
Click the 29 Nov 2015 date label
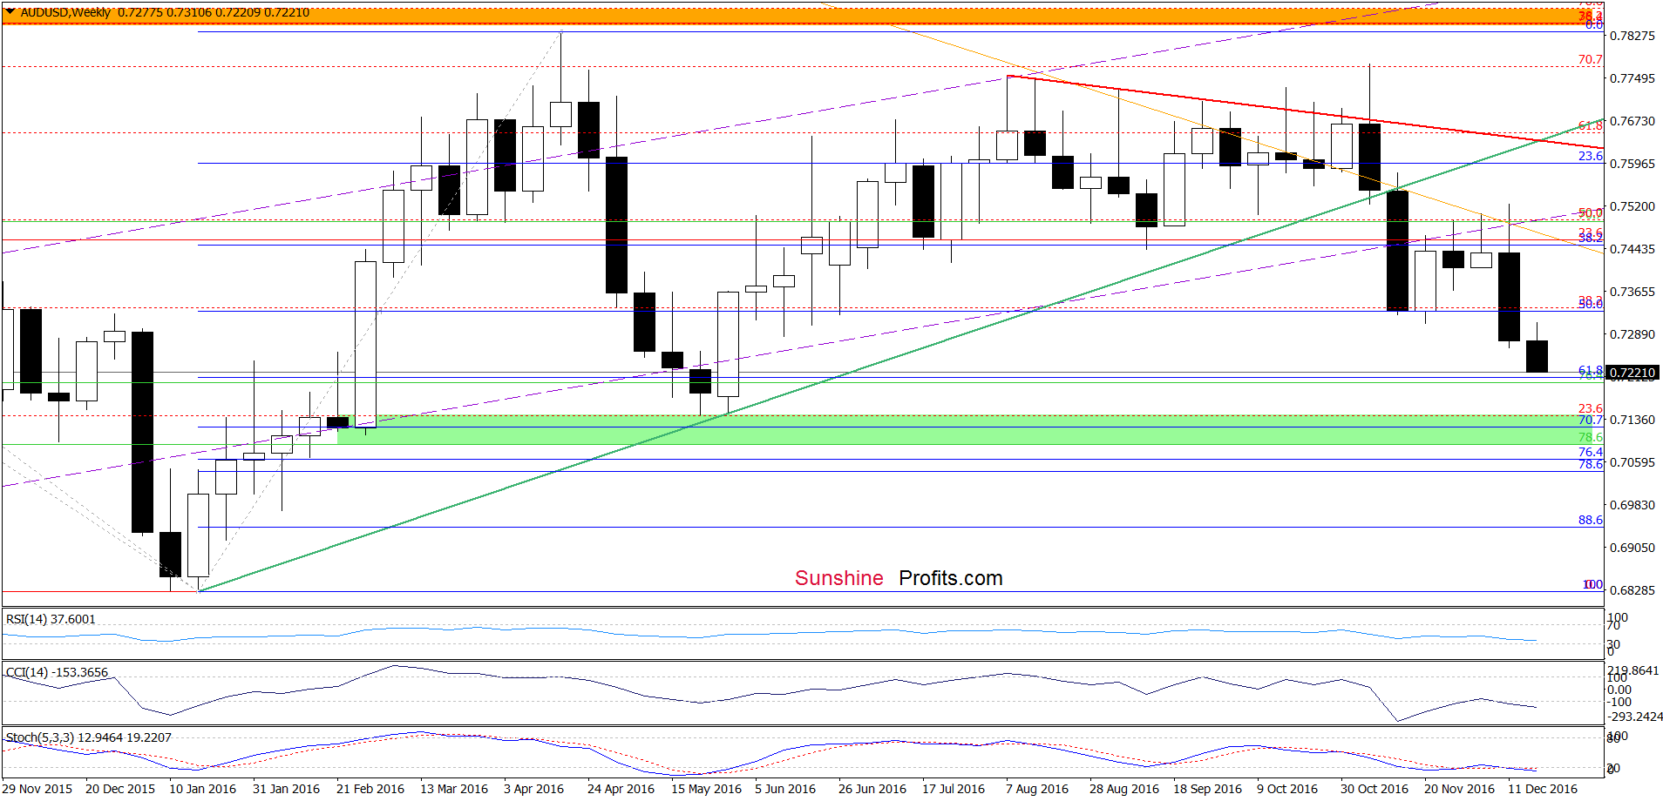click(37, 789)
